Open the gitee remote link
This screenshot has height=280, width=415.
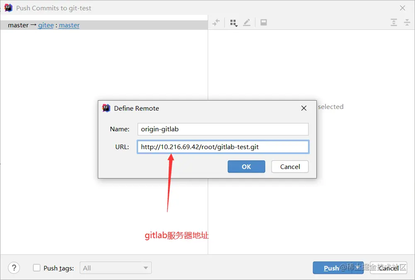click(46, 25)
